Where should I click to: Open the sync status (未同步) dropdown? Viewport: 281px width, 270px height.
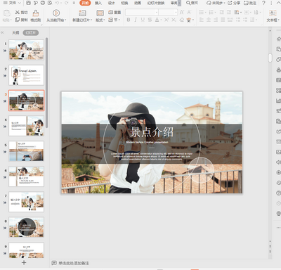point(216,3)
